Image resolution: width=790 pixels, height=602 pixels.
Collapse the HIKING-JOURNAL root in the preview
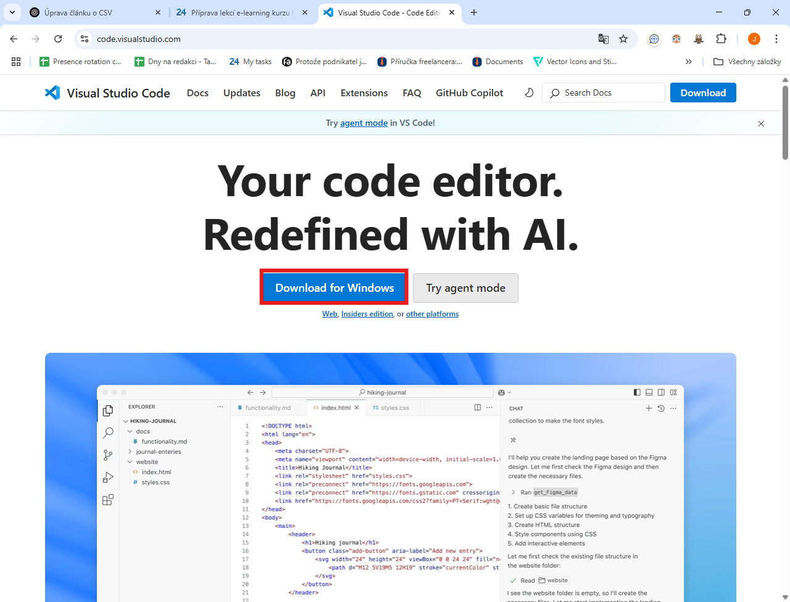pos(126,421)
